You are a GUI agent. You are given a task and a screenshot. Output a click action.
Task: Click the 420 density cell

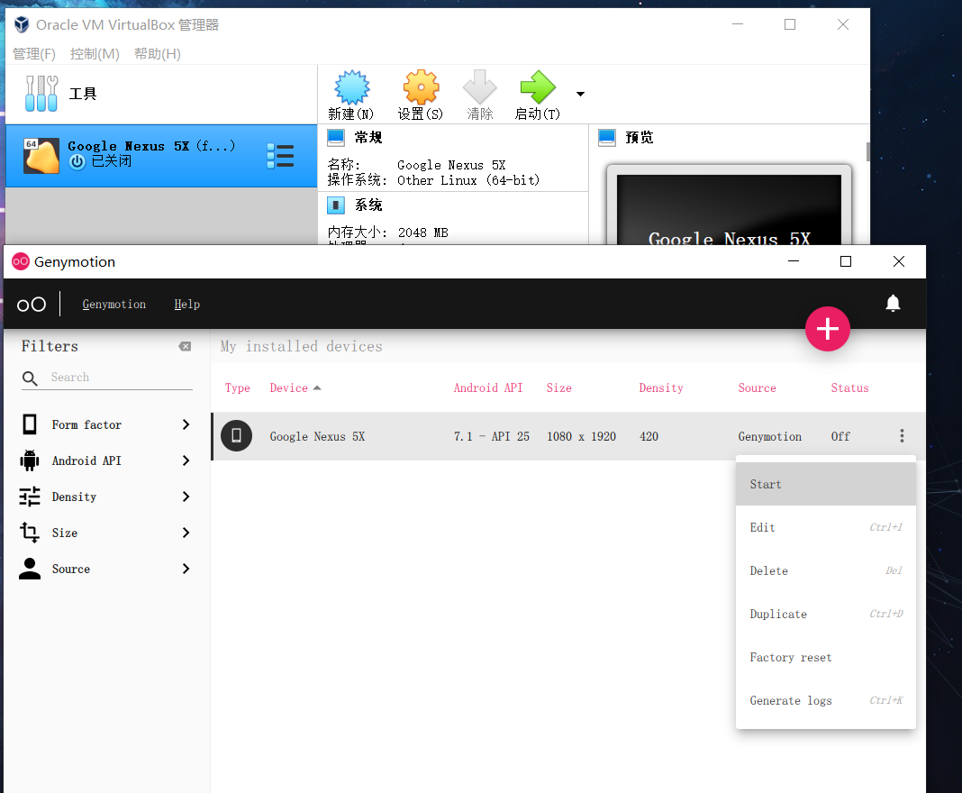pyautogui.click(x=649, y=436)
